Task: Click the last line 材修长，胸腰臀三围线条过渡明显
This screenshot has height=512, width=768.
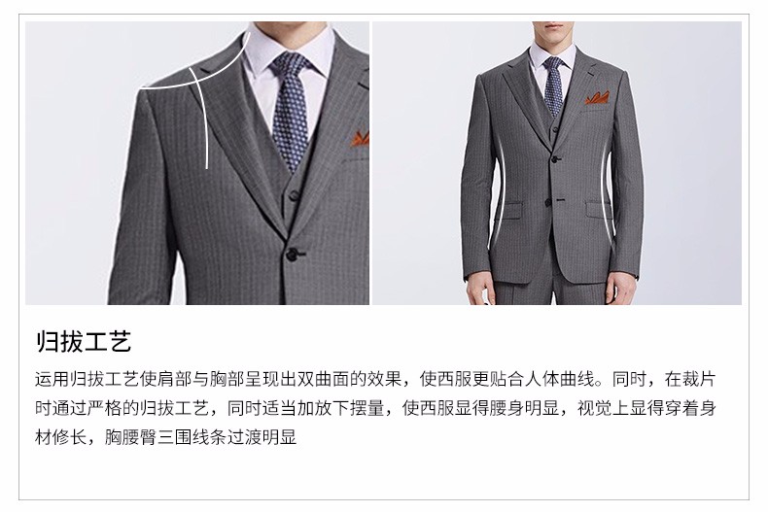Action: click(166, 436)
